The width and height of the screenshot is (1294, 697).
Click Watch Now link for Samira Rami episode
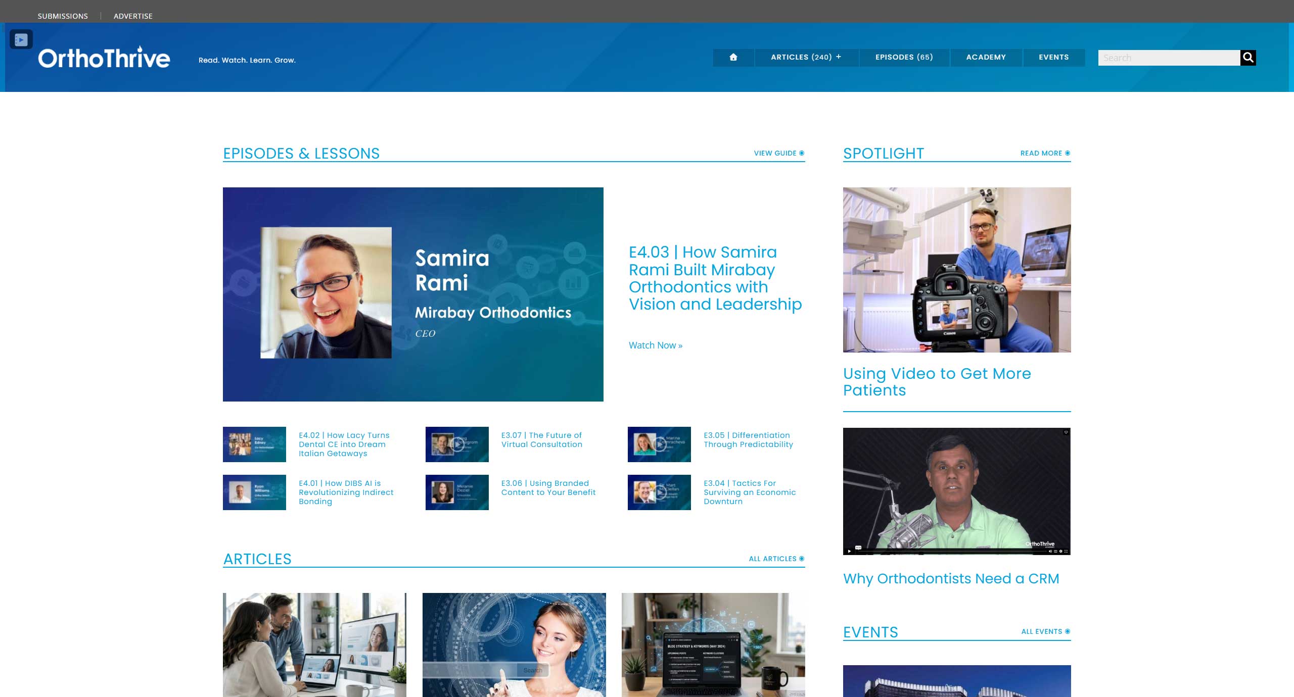pos(656,345)
